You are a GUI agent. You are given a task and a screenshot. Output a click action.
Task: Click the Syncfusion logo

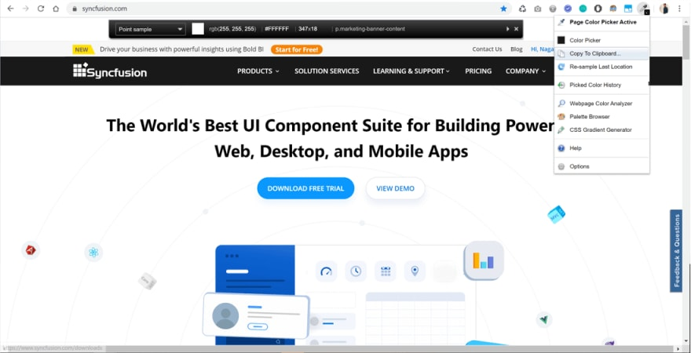[110, 71]
